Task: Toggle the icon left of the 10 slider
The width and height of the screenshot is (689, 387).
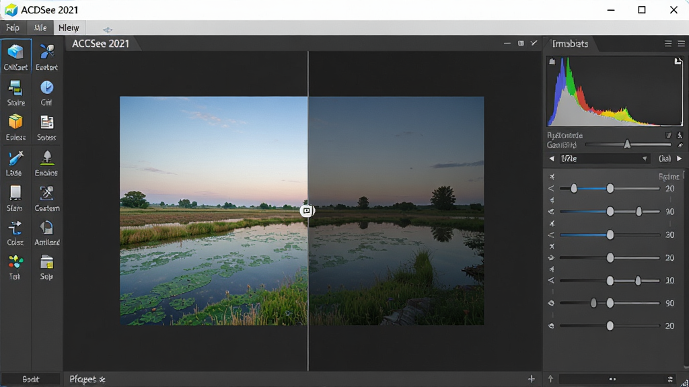Action: tap(551, 280)
